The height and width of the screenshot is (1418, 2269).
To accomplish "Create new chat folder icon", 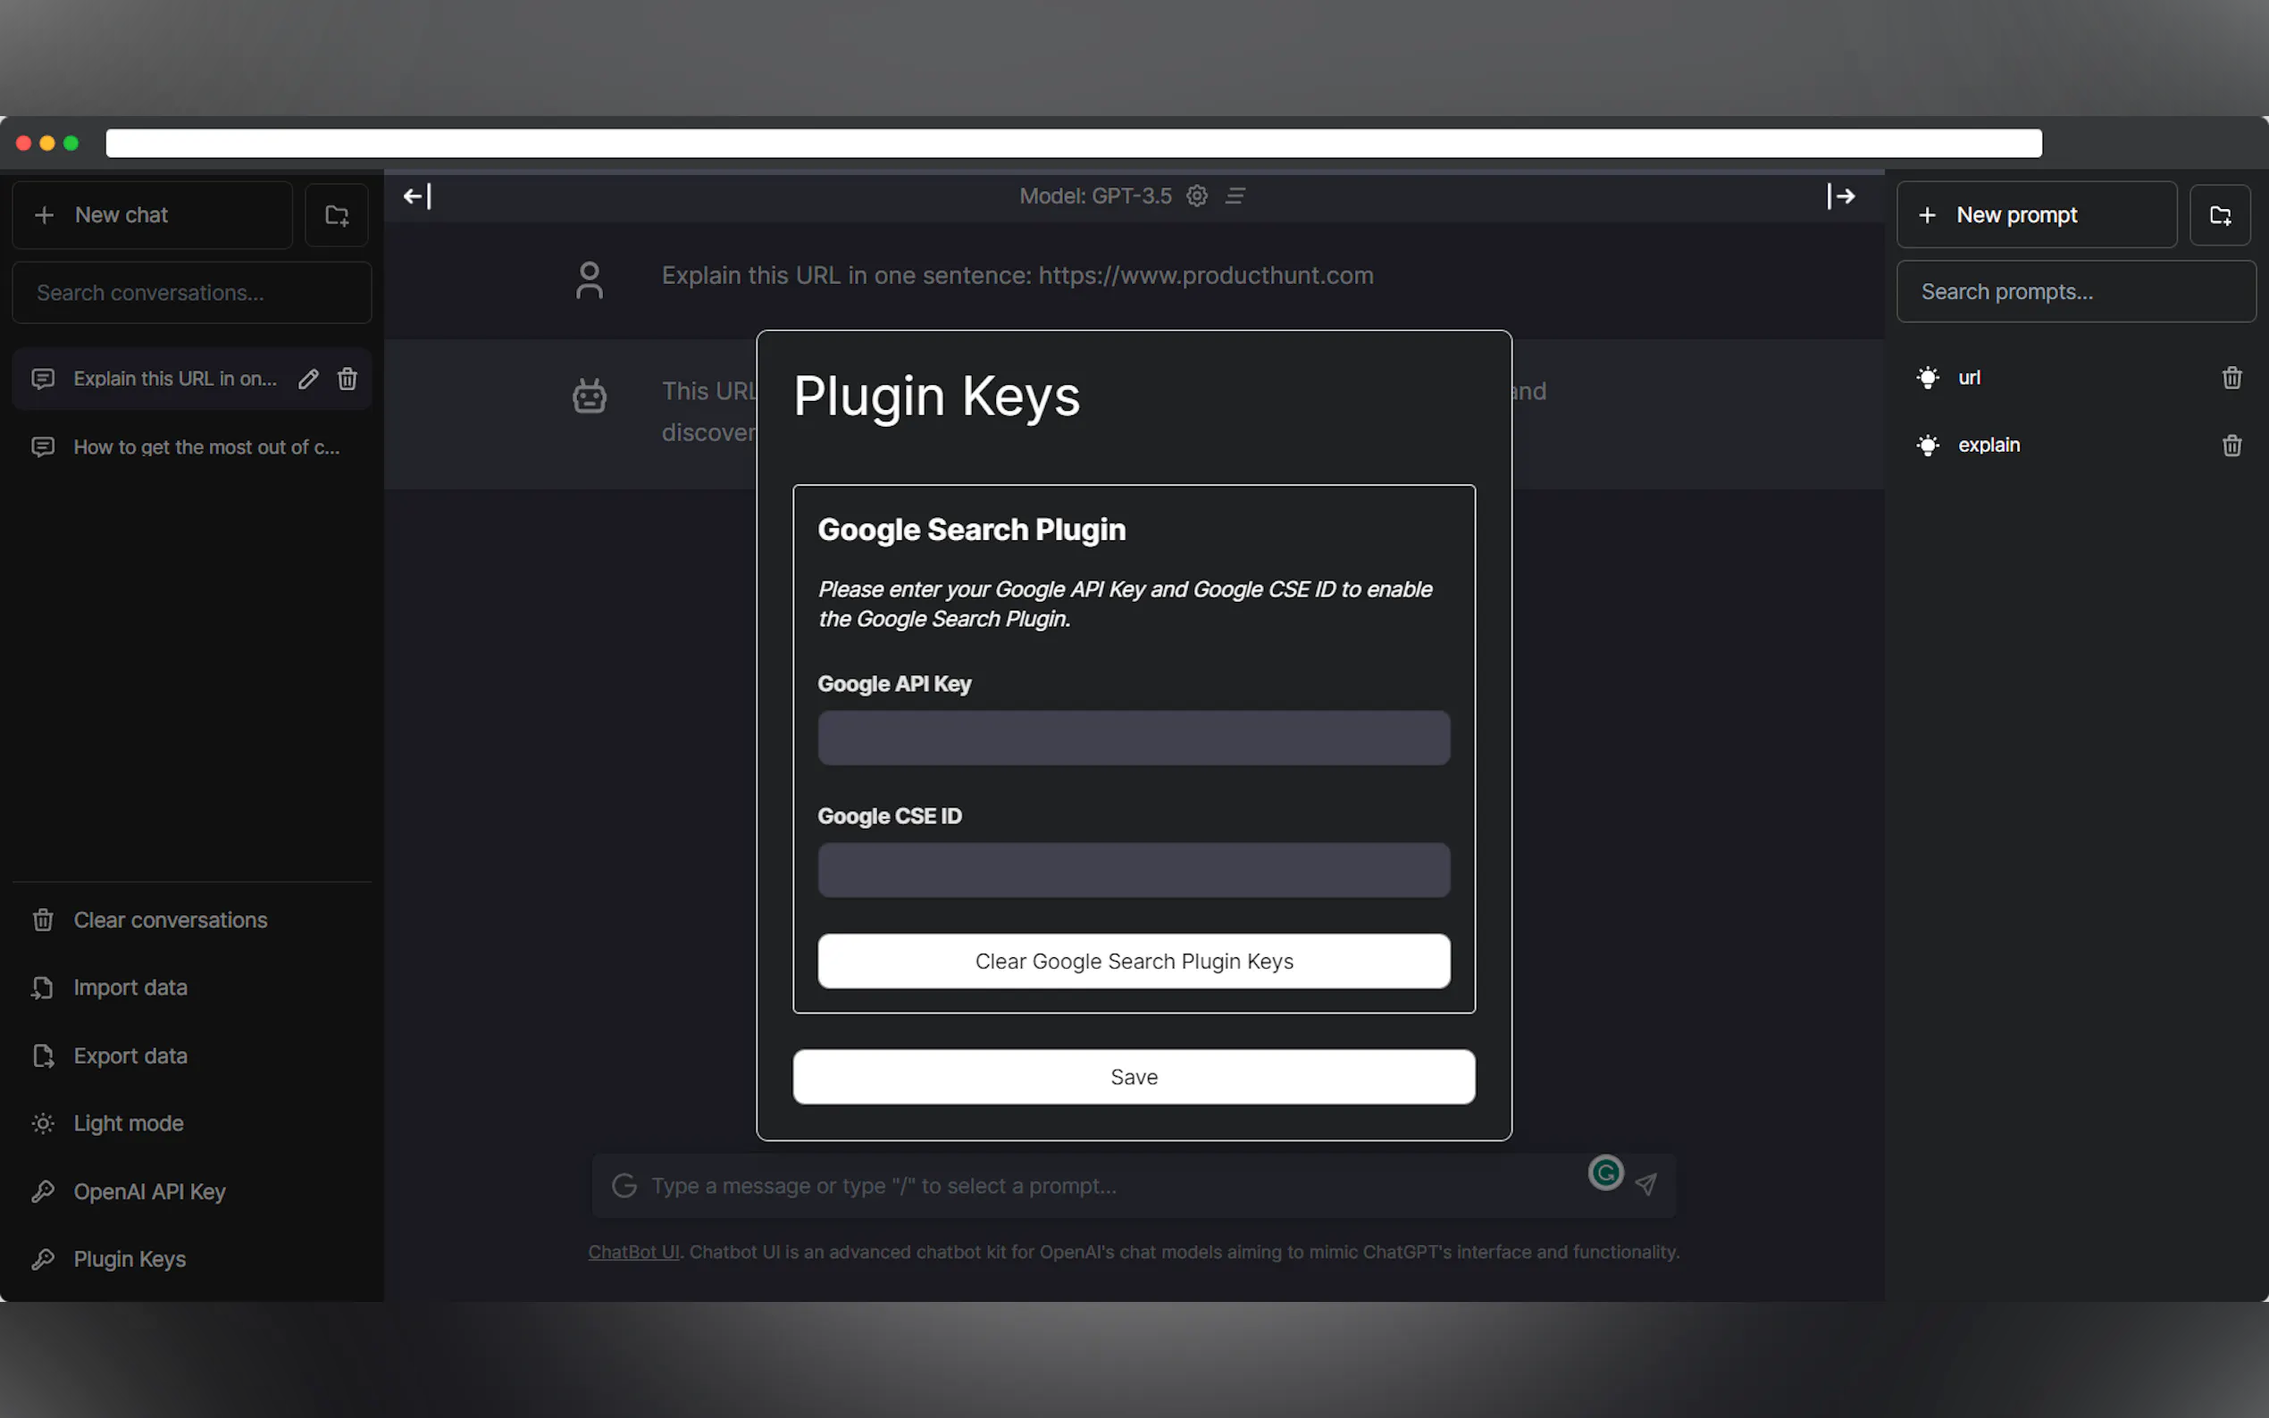I will (x=336, y=216).
